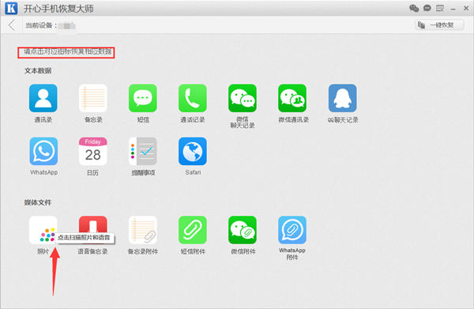
Task: Select the 备忘录 notes icon
Action: pyautogui.click(x=93, y=98)
